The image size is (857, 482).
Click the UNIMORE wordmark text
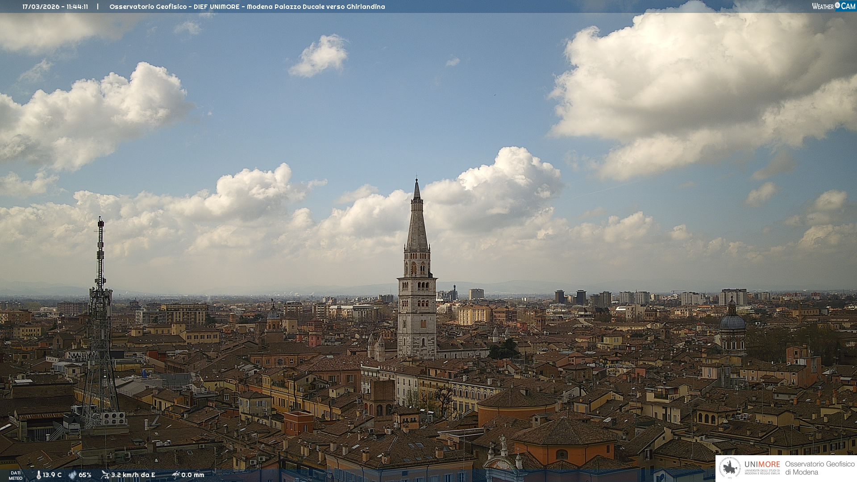762,464
